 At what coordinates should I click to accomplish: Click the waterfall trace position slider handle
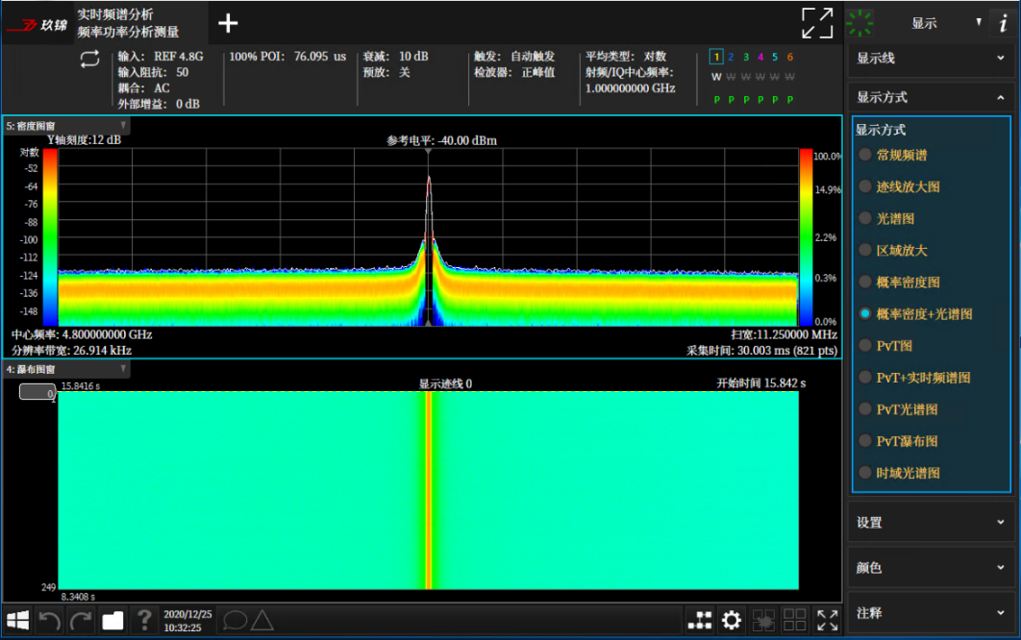37,392
